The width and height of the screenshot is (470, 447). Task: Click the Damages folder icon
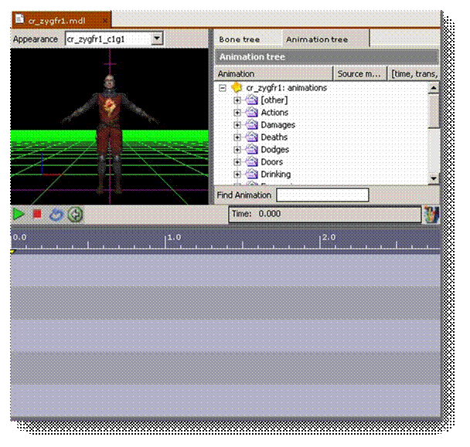[x=251, y=124]
